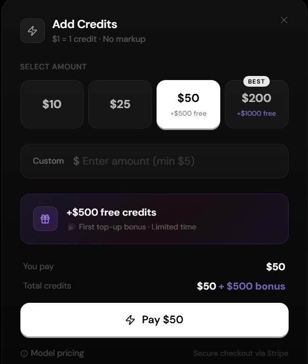Close the Add Credits dialog
This screenshot has width=308, height=364.
(284, 20)
